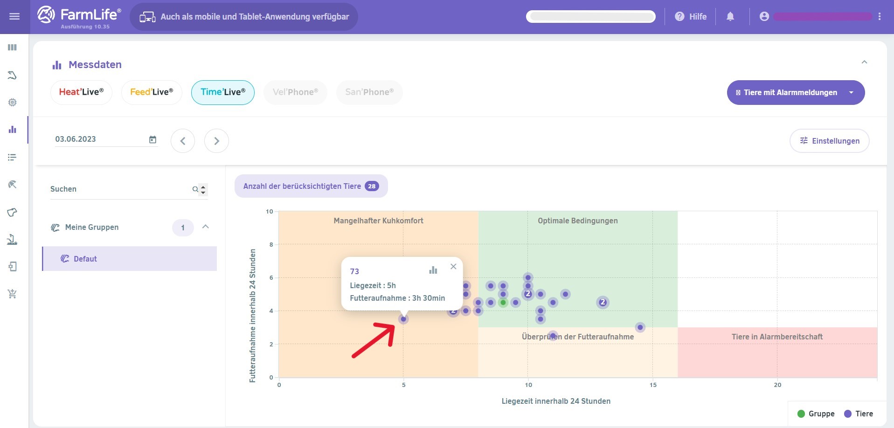Collapse the Messdaten panel chevron
This screenshot has height=428, width=894.
pyautogui.click(x=864, y=62)
